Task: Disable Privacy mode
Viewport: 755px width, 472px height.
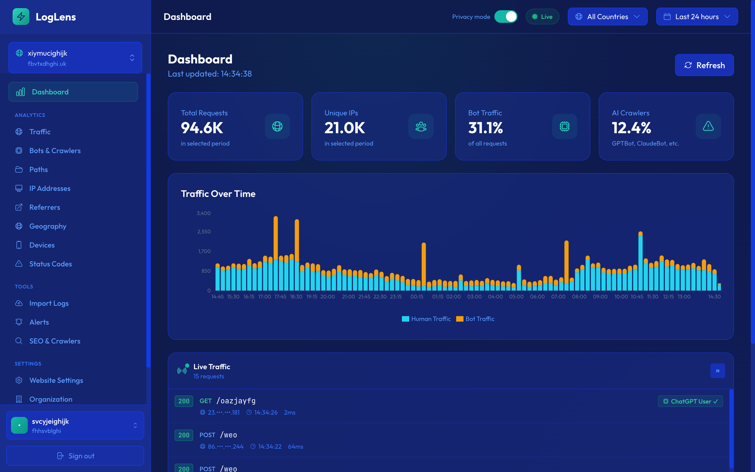Action: [x=506, y=17]
